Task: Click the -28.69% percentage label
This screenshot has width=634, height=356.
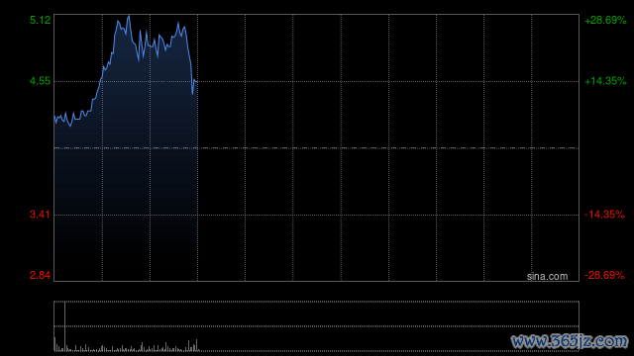Action: (x=604, y=275)
